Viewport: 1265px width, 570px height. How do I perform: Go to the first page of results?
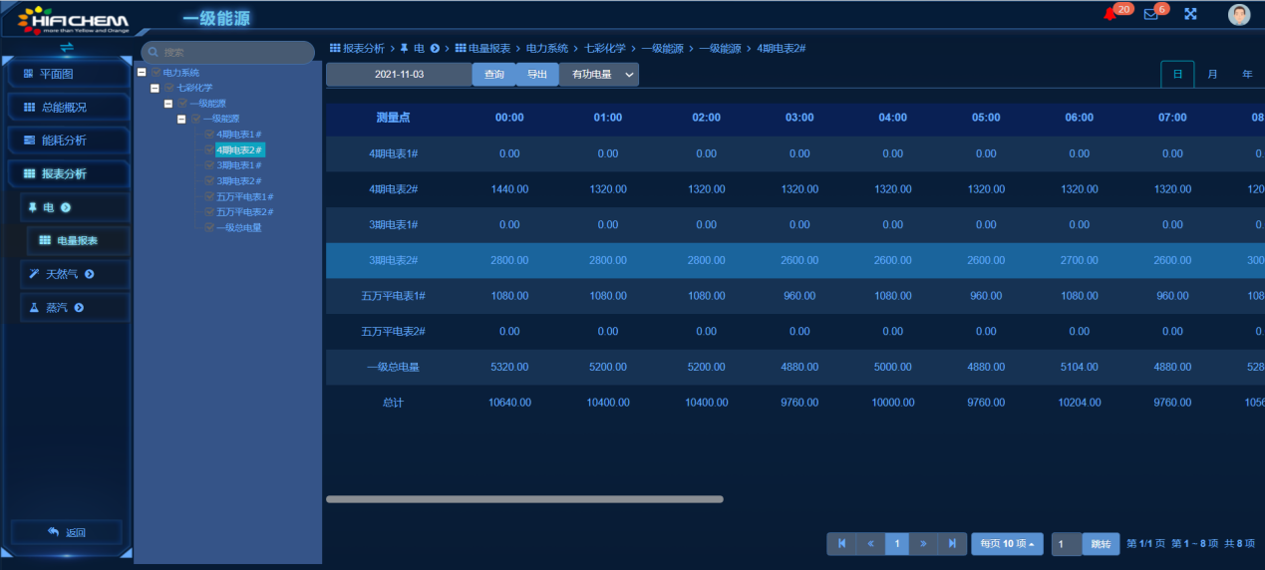click(x=841, y=543)
